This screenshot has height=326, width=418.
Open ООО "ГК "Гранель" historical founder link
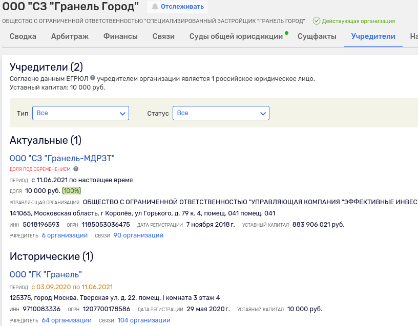[x=46, y=275]
